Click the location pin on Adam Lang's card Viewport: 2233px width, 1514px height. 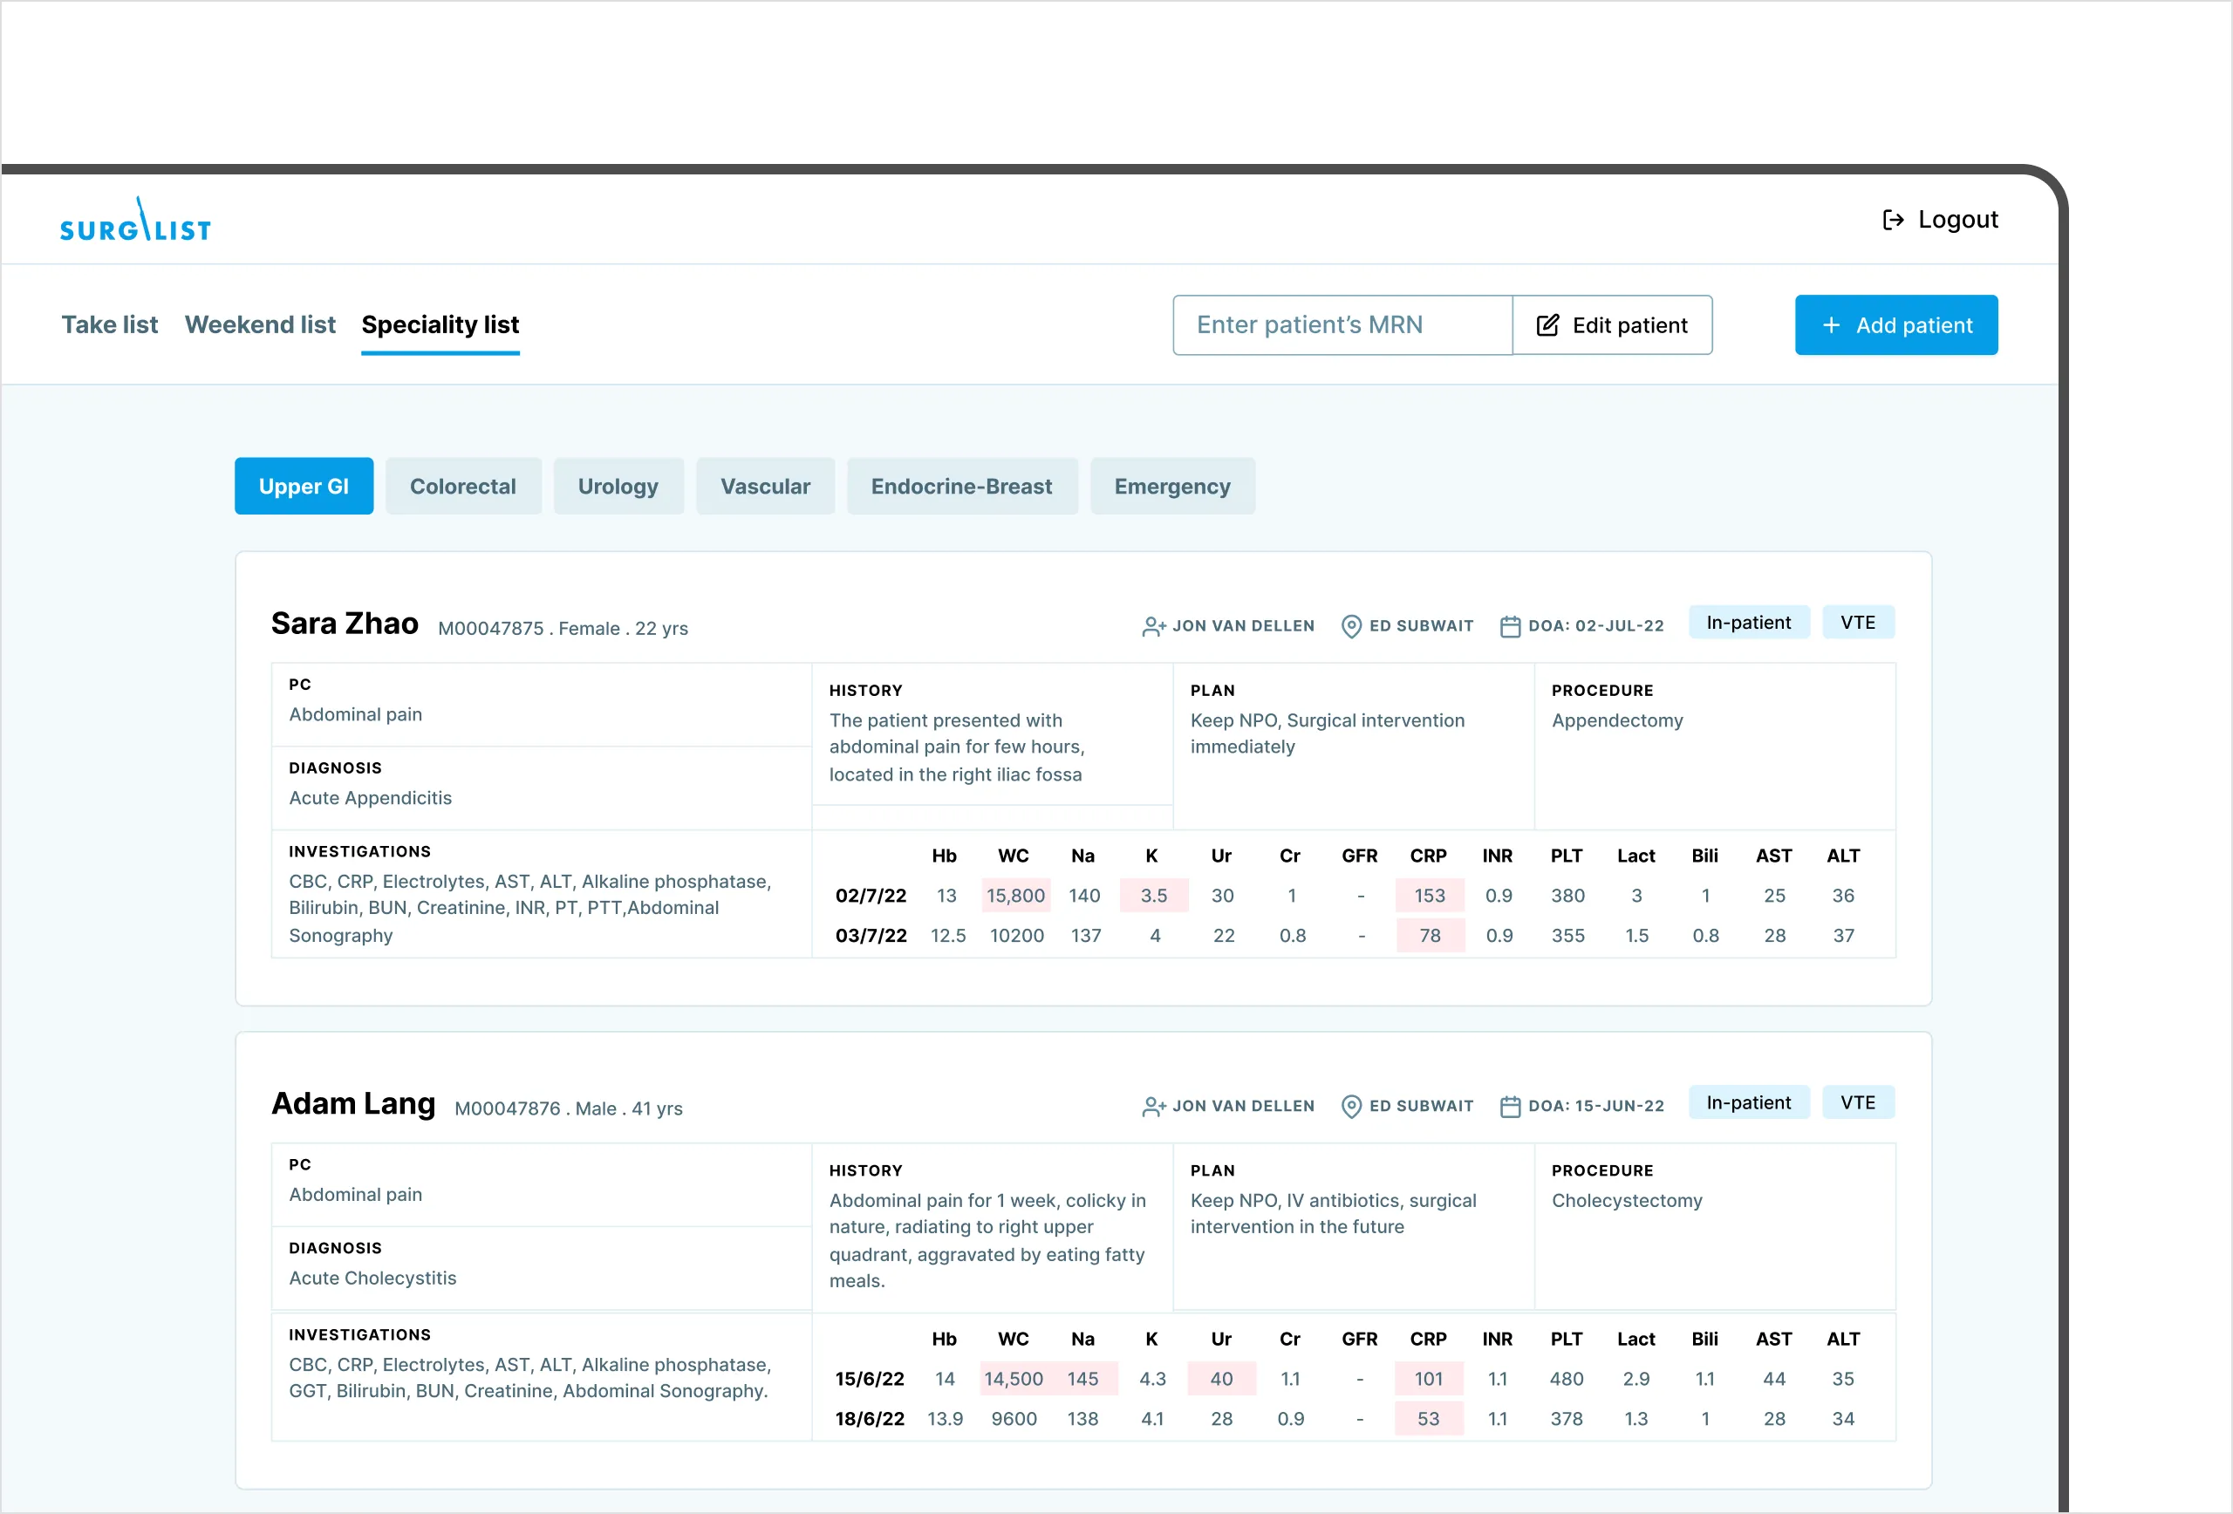point(1351,1107)
